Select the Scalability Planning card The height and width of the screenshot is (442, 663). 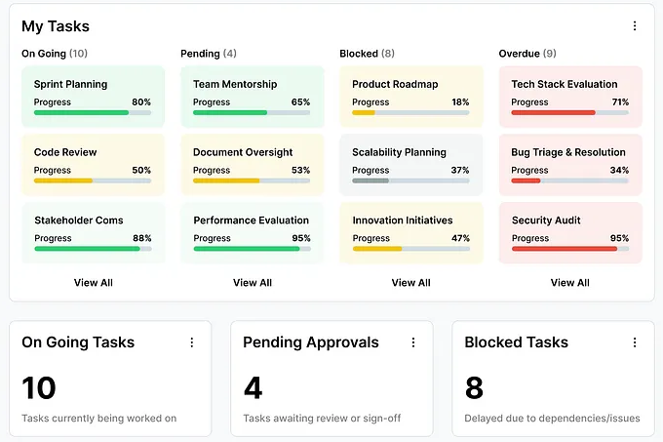point(410,164)
